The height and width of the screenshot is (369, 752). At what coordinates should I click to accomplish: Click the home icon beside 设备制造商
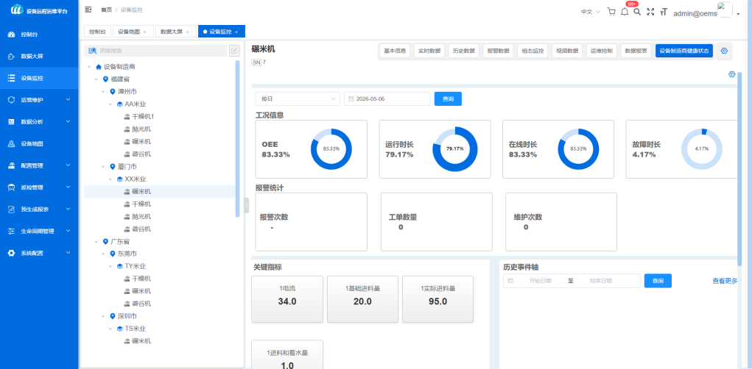click(x=99, y=67)
